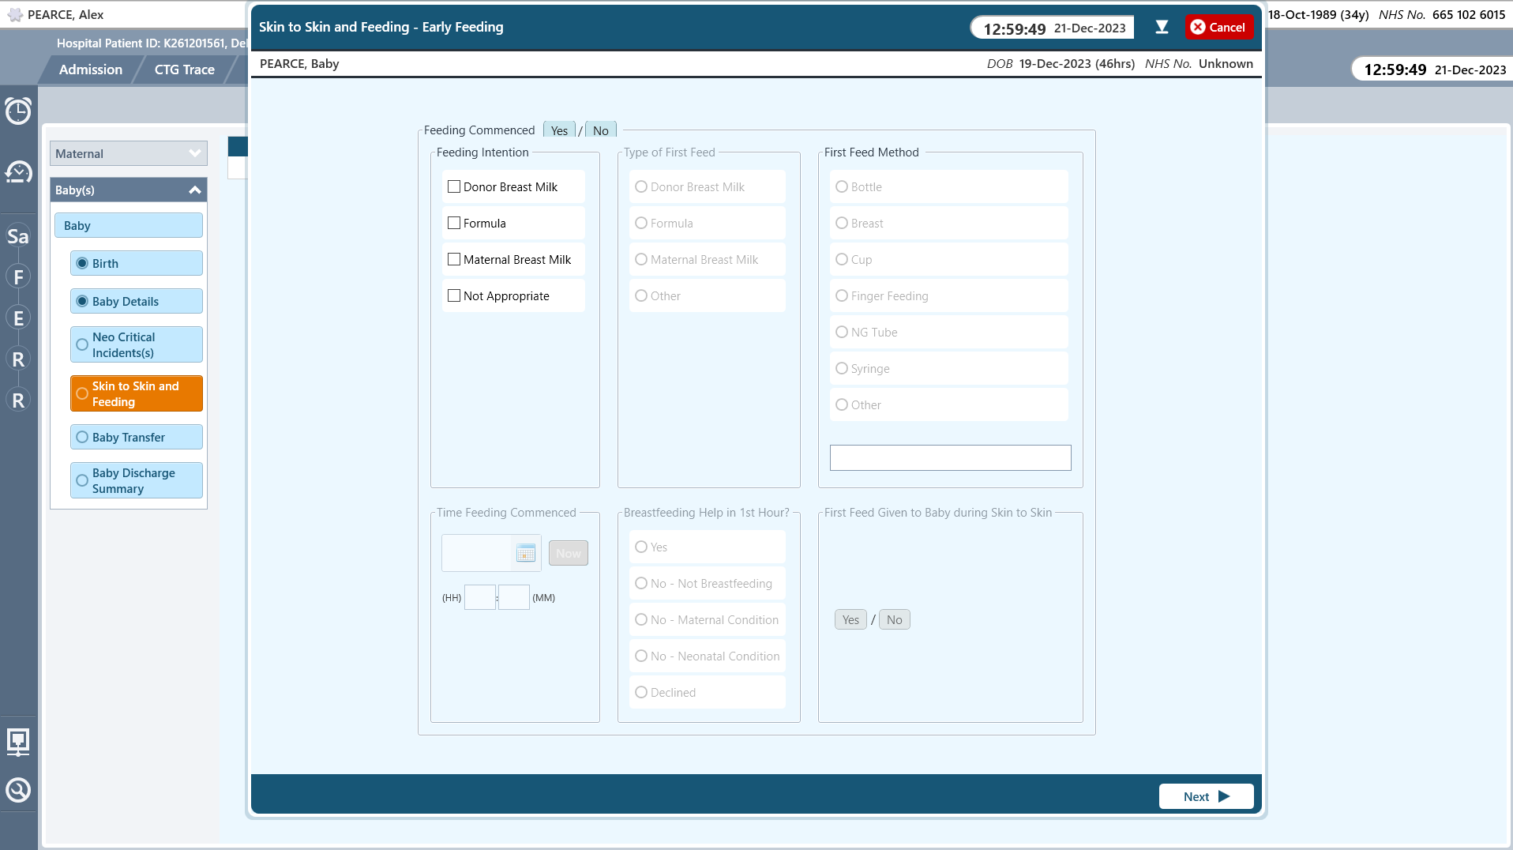This screenshot has height=850, width=1513.
Task: Choose Yes for first feed during skin to skin
Action: coord(850,619)
